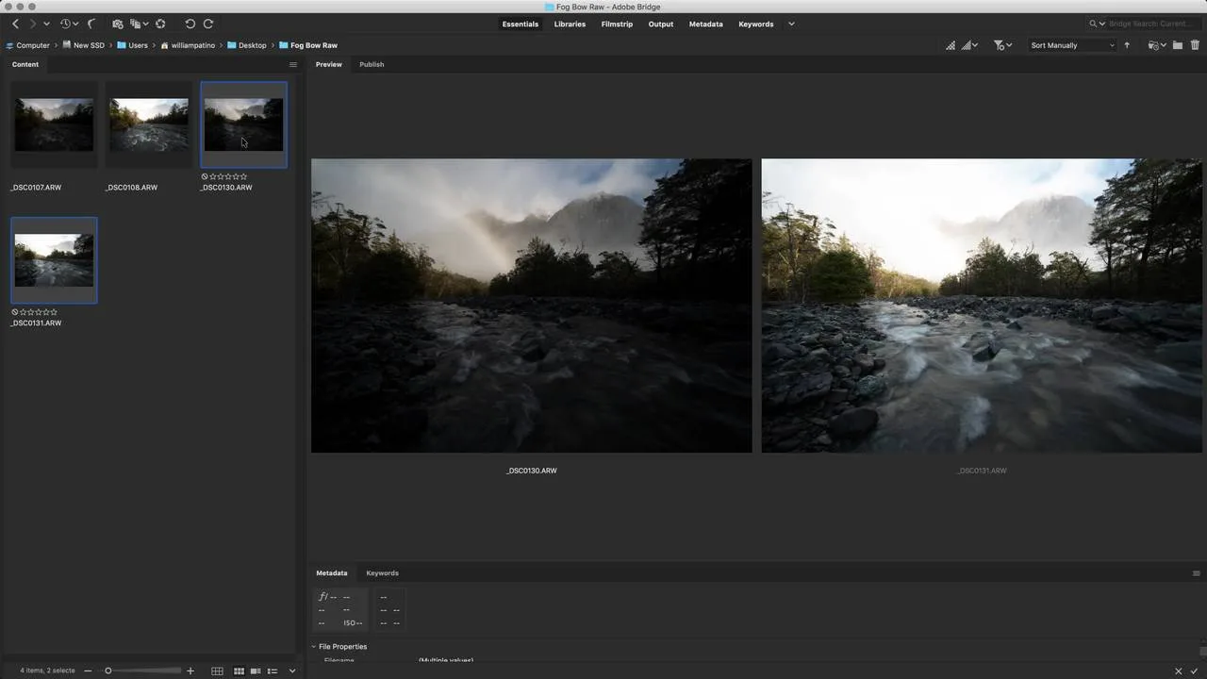Switch to Keywords workspace
This screenshot has width=1207, height=679.
(756, 24)
